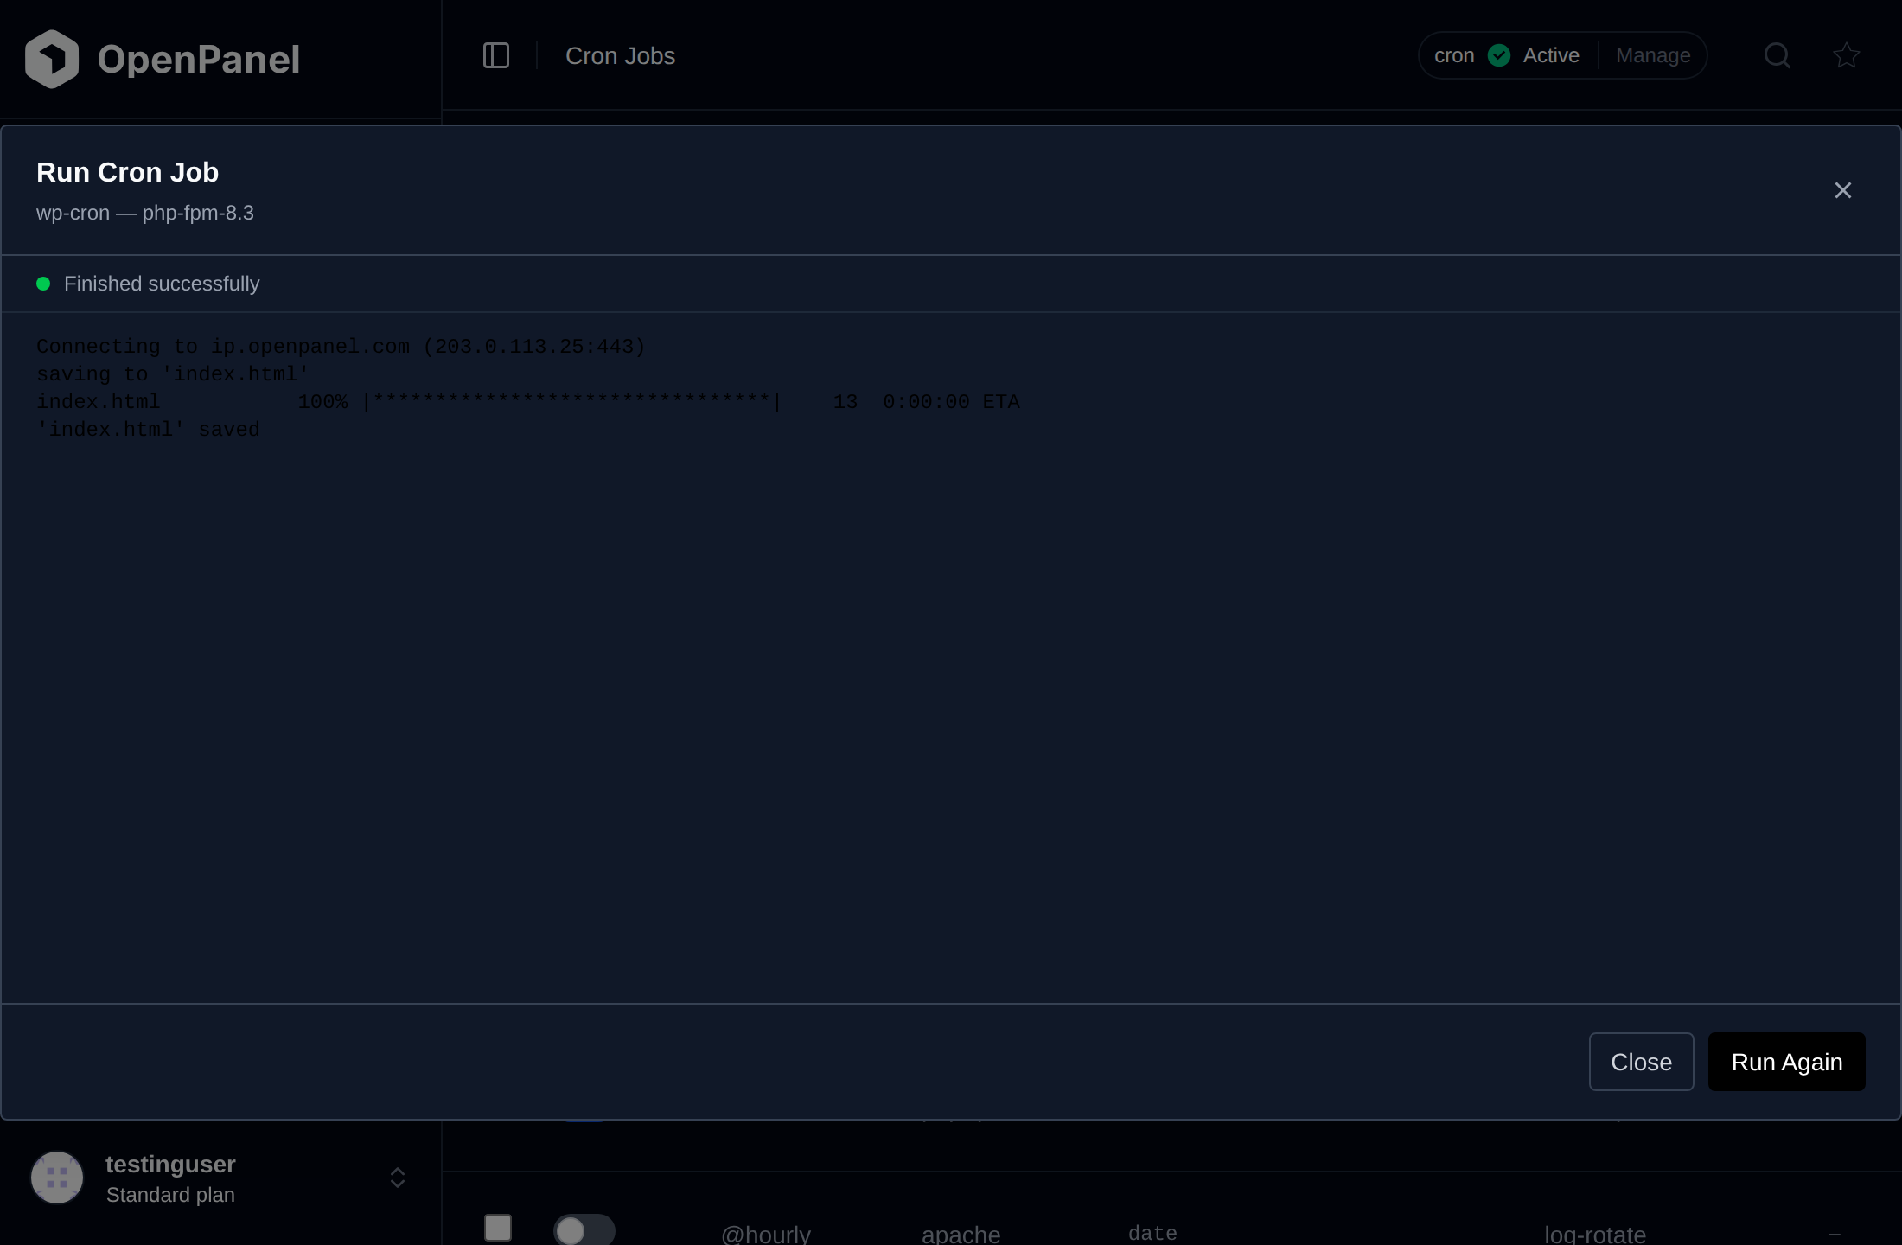Run the cron job again

coord(1787,1062)
